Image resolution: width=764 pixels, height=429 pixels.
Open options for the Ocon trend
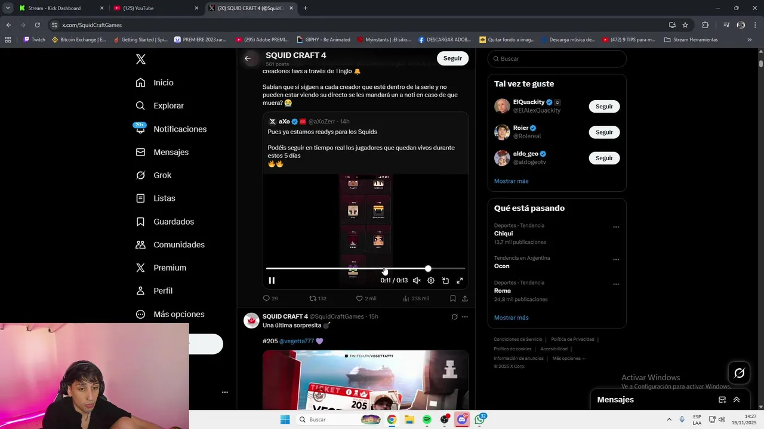616,260
